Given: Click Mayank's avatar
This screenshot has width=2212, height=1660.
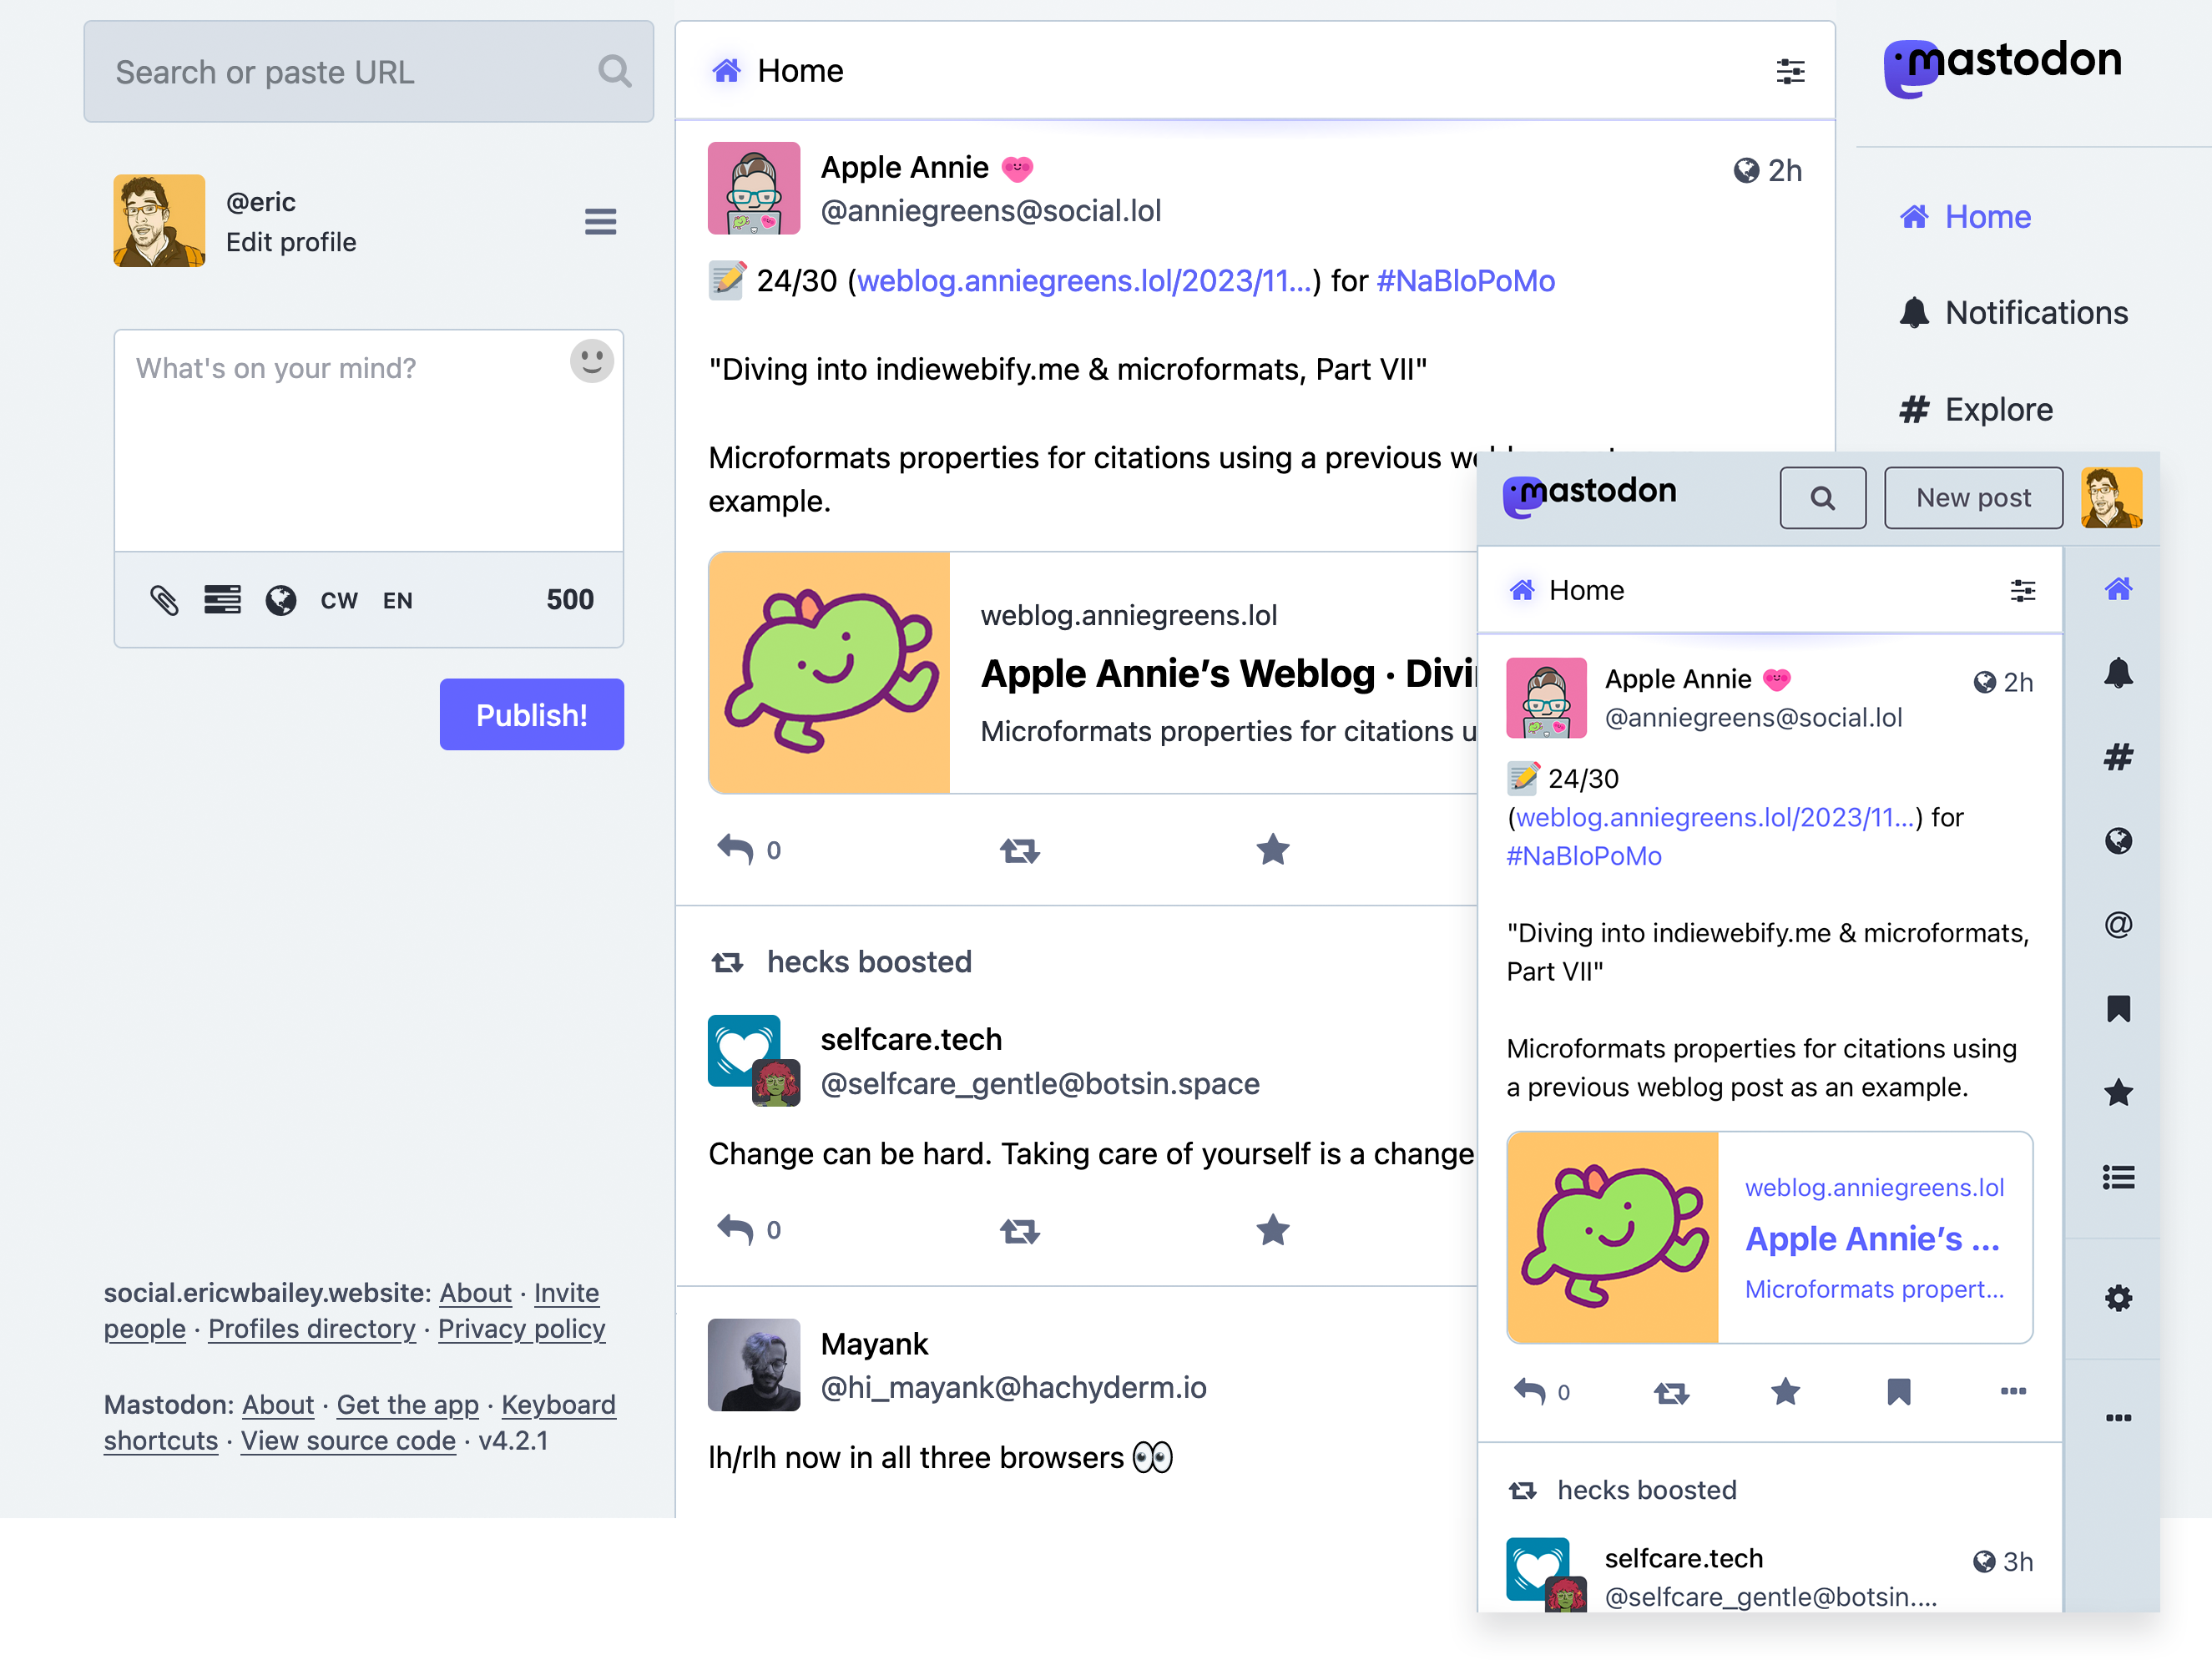Looking at the screenshot, I should (754, 1365).
